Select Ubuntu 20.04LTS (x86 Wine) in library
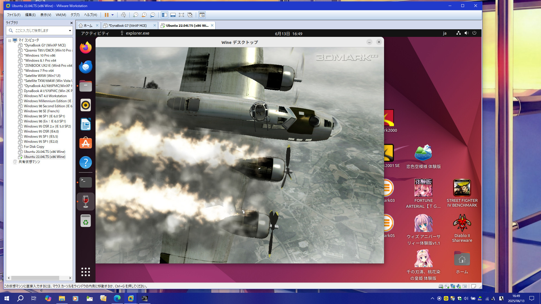The image size is (541, 304). pos(44,152)
